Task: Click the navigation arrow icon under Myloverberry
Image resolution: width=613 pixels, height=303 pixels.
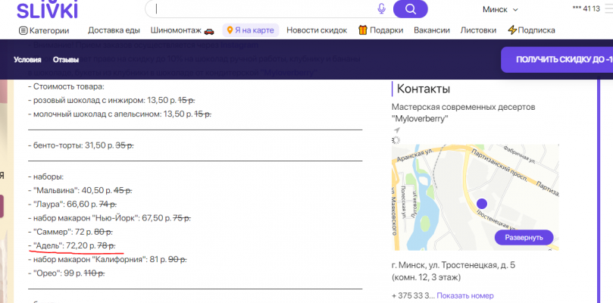Action: (396, 130)
